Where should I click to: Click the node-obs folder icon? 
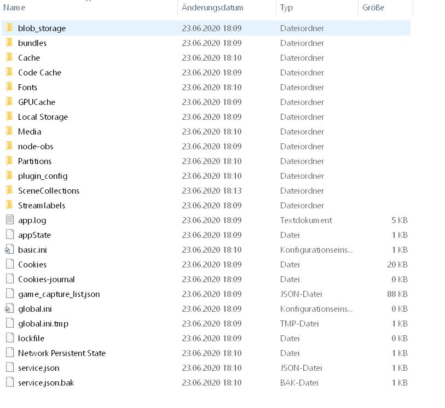(9, 146)
